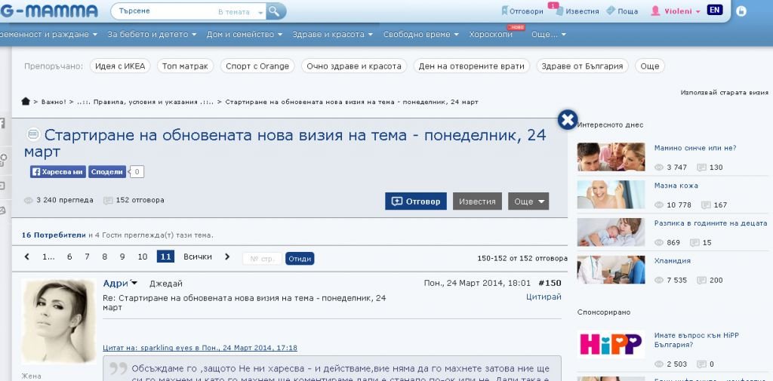Click the Facebook Харесва ми button
This screenshot has width=773, height=381.
pos(57,172)
